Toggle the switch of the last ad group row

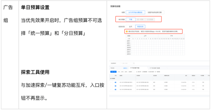coord(115,89)
